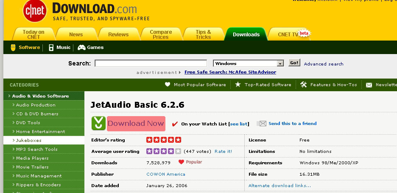Click the CNET red circle logo
397x193 pixels.
[x=35, y=11]
